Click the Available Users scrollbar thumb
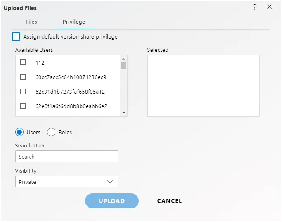 tap(123, 65)
